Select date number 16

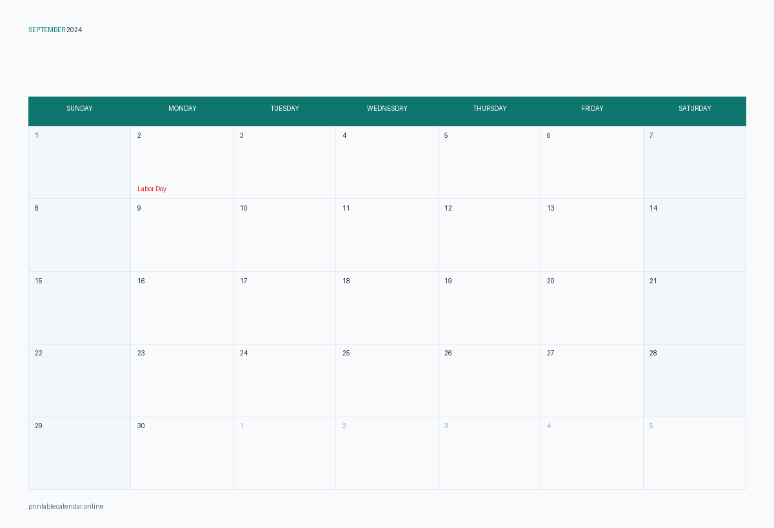141,281
